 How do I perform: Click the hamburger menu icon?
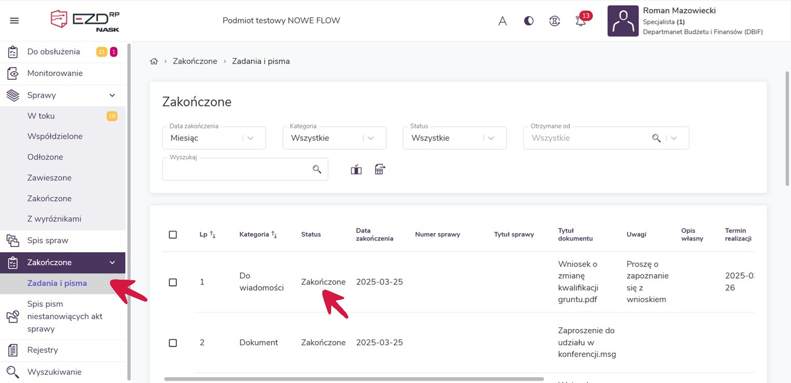pos(15,21)
